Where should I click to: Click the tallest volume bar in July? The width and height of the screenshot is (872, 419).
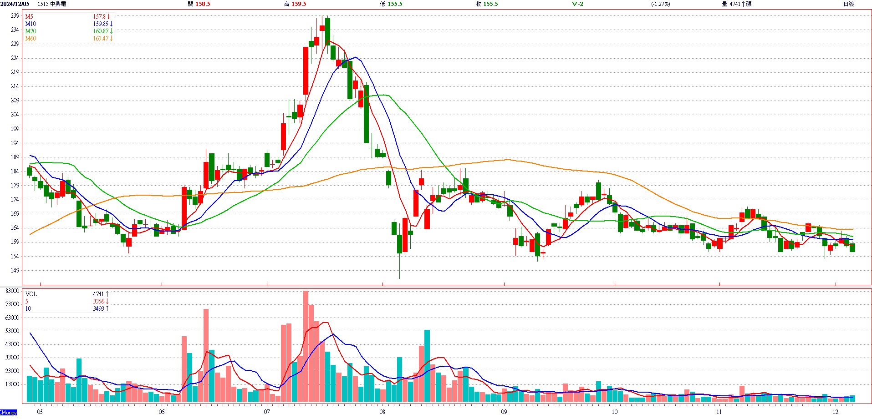pyautogui.click(x=306, y=346)
